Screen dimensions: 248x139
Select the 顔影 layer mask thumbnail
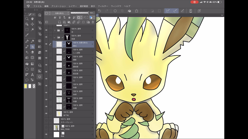(x=69, y=58)
